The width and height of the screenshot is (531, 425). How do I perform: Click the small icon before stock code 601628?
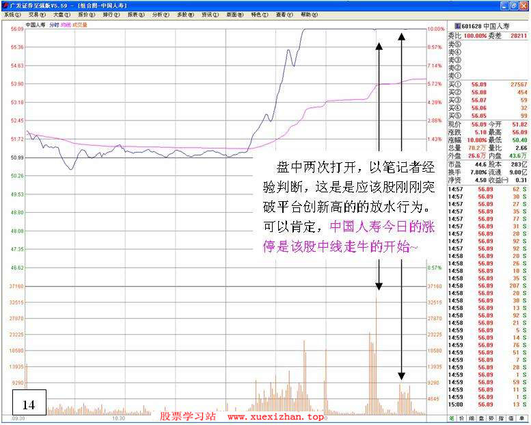point(457,26)
